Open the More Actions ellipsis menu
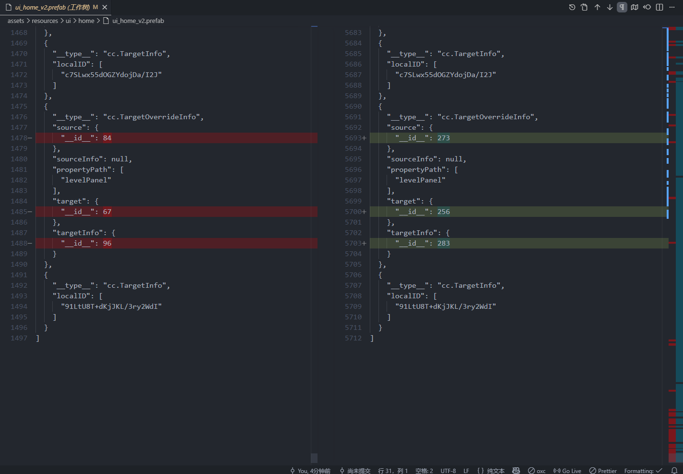 point(672,7)
